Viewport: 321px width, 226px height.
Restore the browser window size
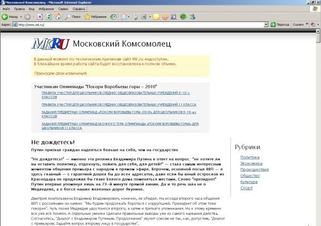313,3
